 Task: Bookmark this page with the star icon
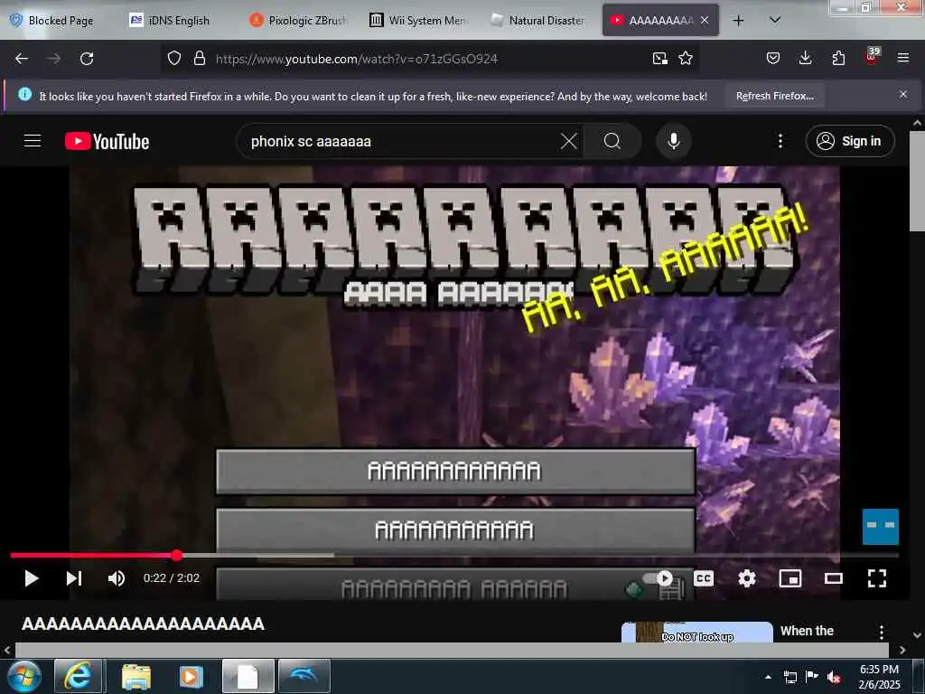(686, 59)
